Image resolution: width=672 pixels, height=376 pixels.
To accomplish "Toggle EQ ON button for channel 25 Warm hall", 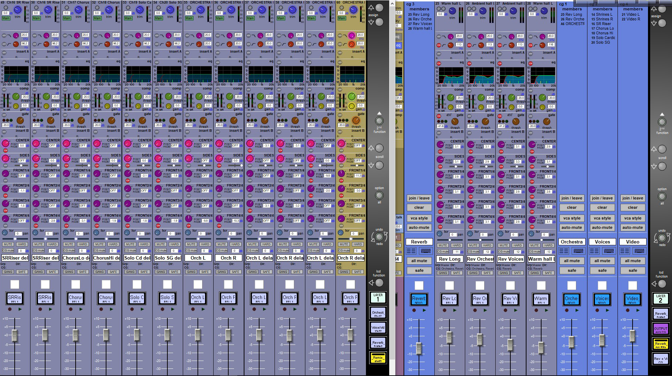I will coord(439,63).
